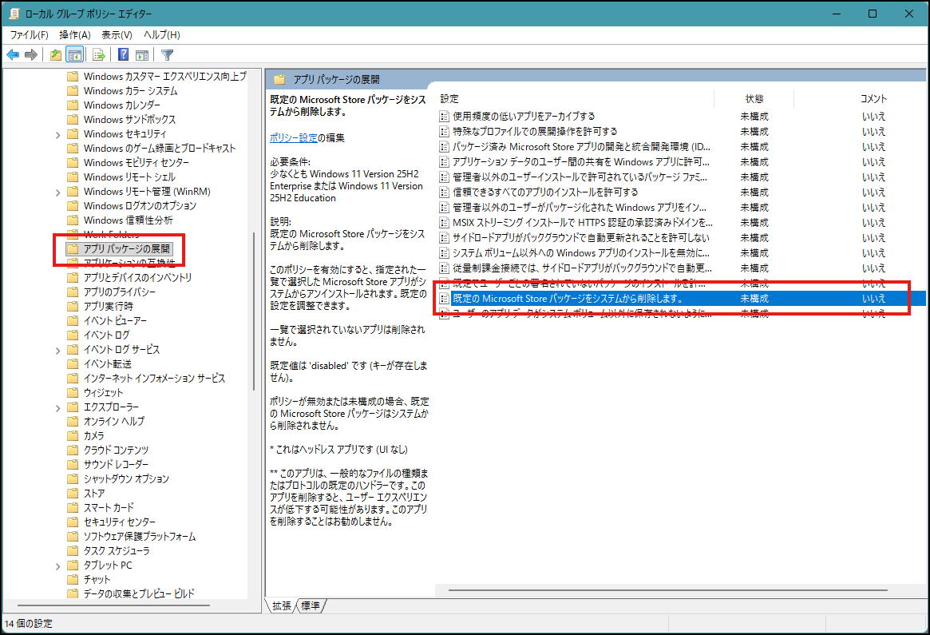Expand the イベント ログ サービス tree node
The height and width of the screenshot is (635, 930).
click(x=58, y=350)
